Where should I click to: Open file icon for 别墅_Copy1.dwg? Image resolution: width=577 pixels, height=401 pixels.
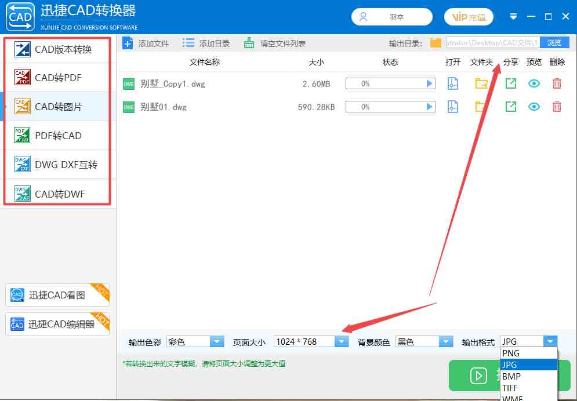[x=453, y=84]
